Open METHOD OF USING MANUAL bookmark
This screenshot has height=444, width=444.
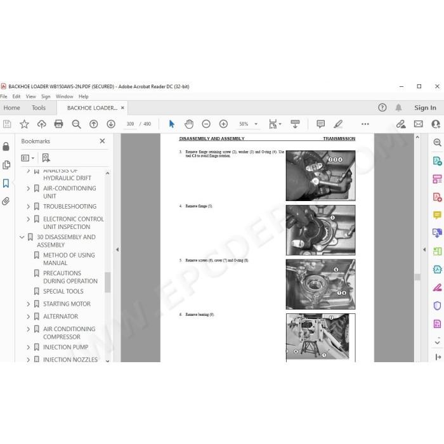[x=69, y=259]
